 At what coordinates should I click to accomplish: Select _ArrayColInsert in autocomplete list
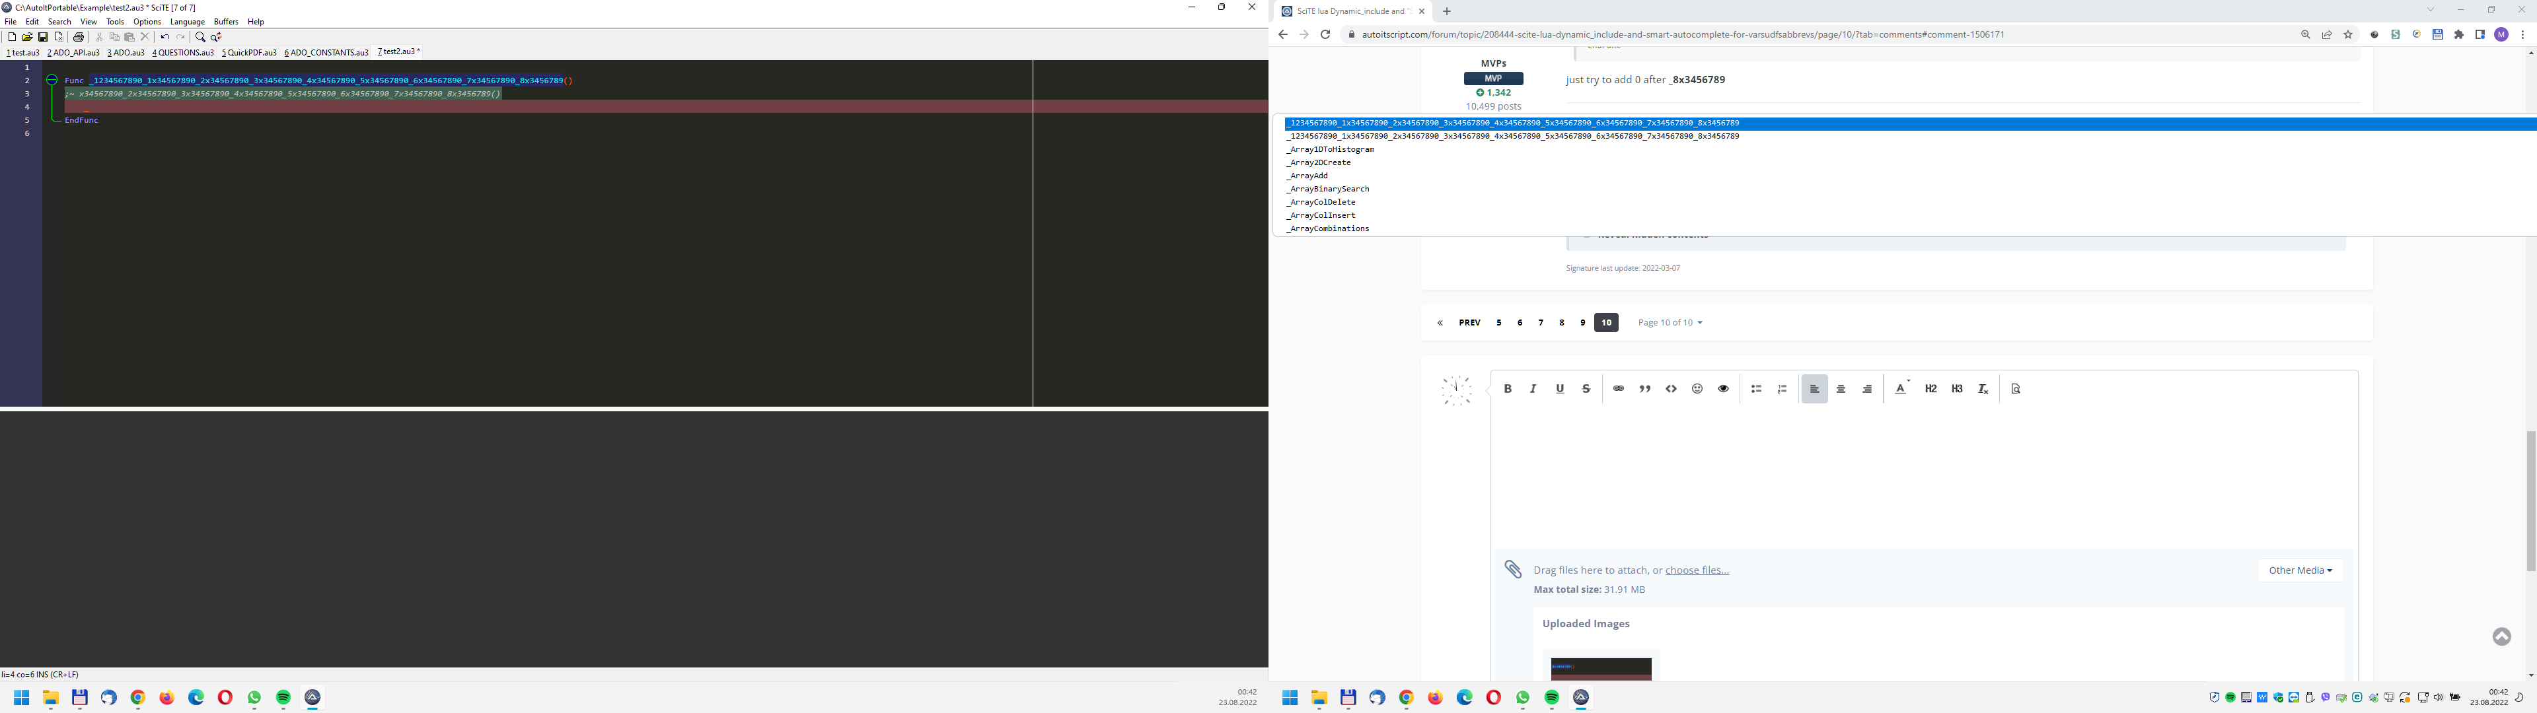click(1321, 216)
